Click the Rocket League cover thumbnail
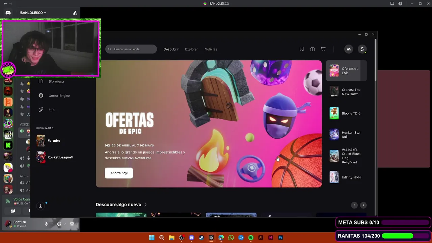Screen dimensions: 432x243 41,157
